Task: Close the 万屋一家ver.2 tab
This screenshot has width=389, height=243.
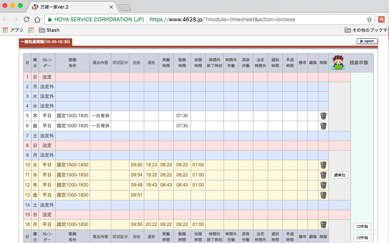Action: (x=111, y=7)
